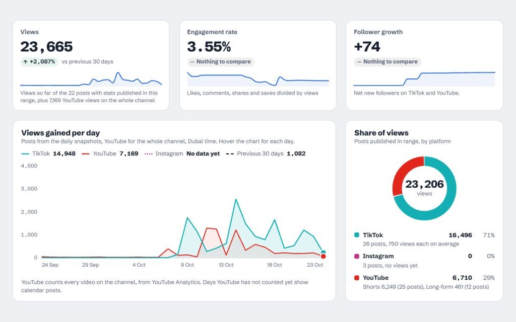Click the 24 Sep x-axis label

click(x=50, y=265)
